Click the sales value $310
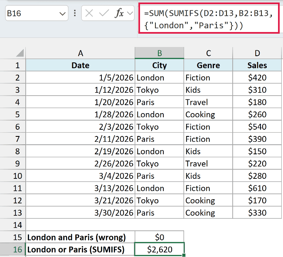This screenshot has height=257, width=283. [x=257, y=90]
